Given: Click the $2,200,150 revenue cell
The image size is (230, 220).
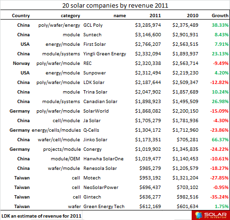Looking at the screenshot, I should (185, 111).
